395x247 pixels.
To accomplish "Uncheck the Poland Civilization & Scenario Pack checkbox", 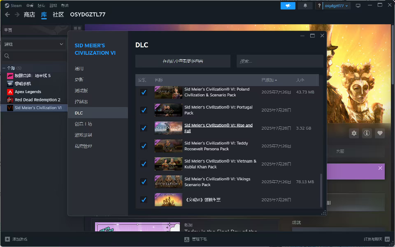I will click(x=144, y=92).
